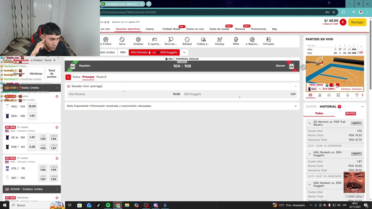Collapse the Ganador (incl. prórroga) market
Image resolution: width=372 pixels, height=209 pixels.
(296, 86)
